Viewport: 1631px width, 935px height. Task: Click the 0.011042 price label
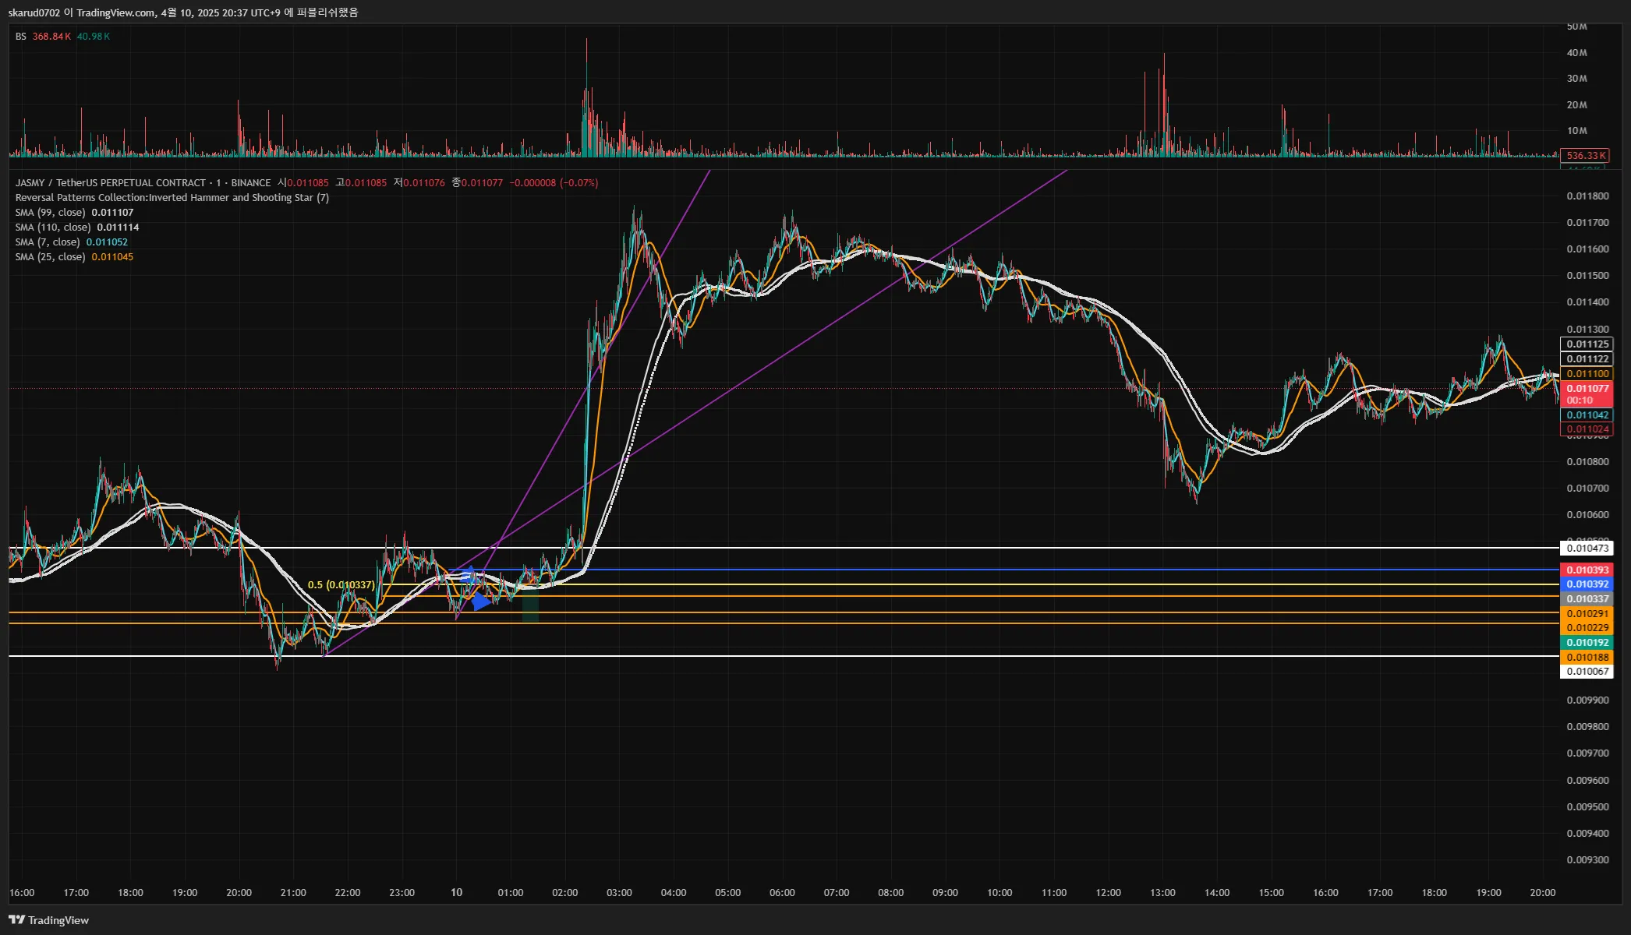click(x=1587, y=415)
